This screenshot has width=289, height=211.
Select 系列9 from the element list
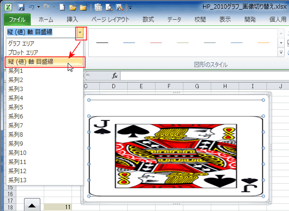[45, 143]
